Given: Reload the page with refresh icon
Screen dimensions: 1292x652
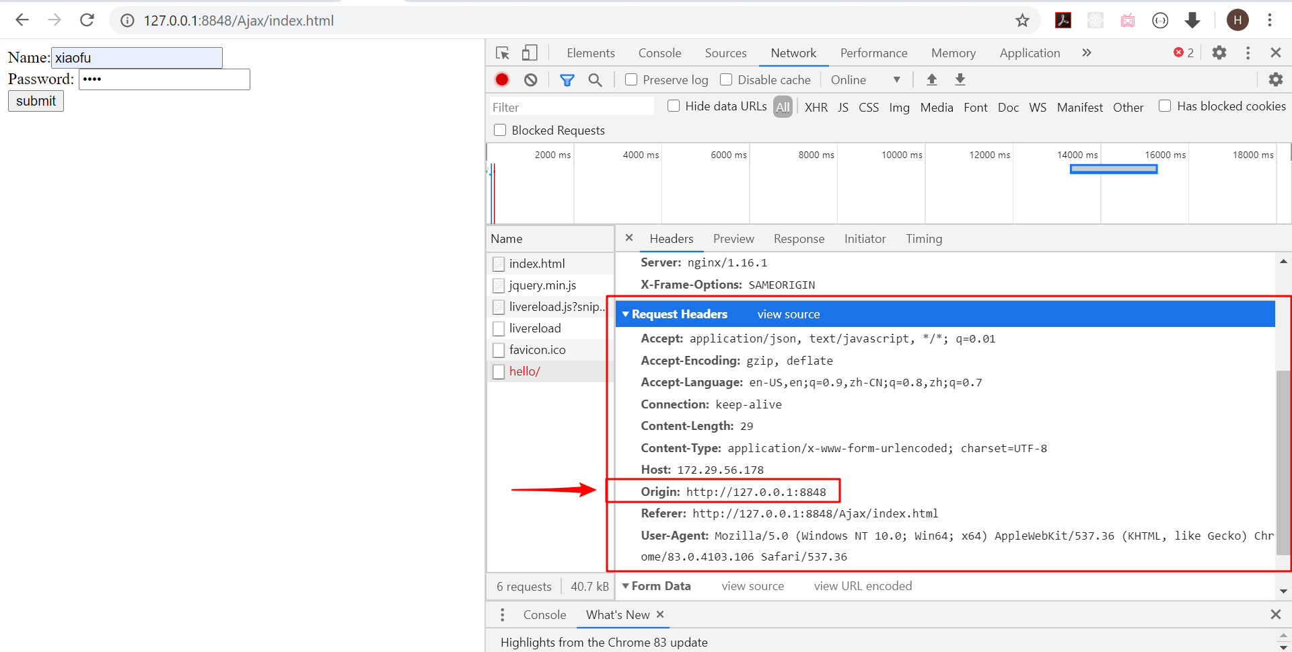Looking at the screenshot, I should (x=87, y=20).
